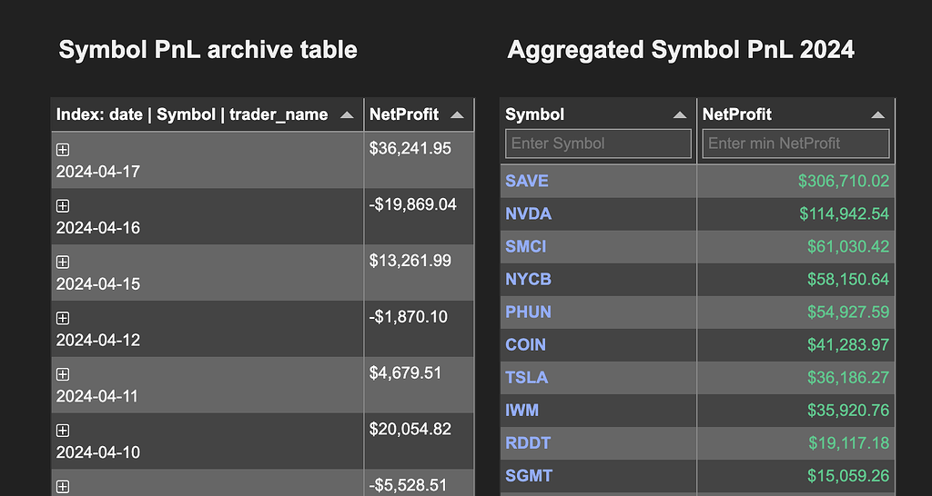This screenshot has width=932, height=496.
Task: Select the COIN symbol row
Action: (697, 344)
